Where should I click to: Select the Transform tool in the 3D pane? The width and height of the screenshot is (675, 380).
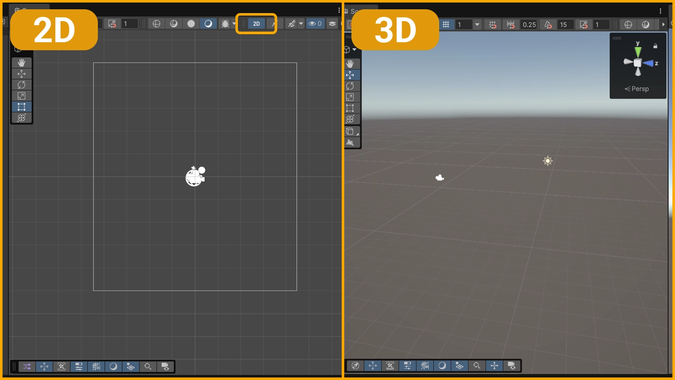[x=350, y=119]
